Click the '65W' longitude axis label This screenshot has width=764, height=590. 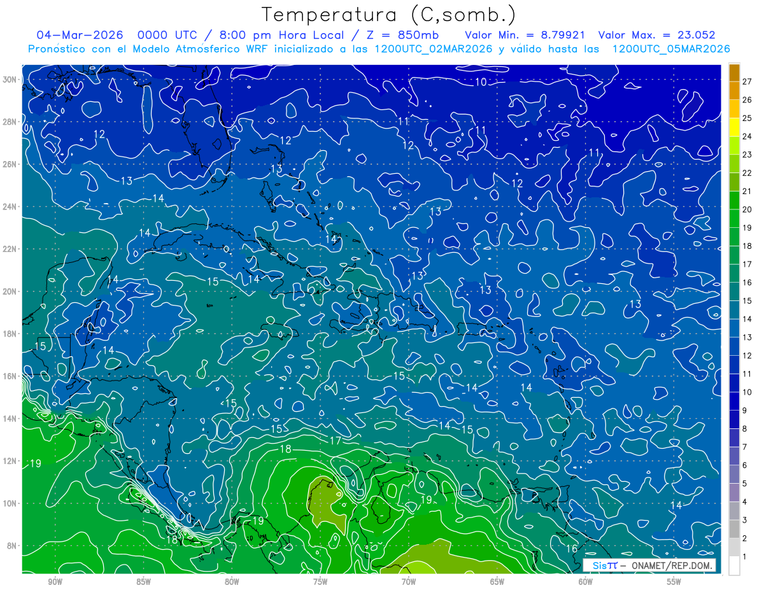[497, 582]
